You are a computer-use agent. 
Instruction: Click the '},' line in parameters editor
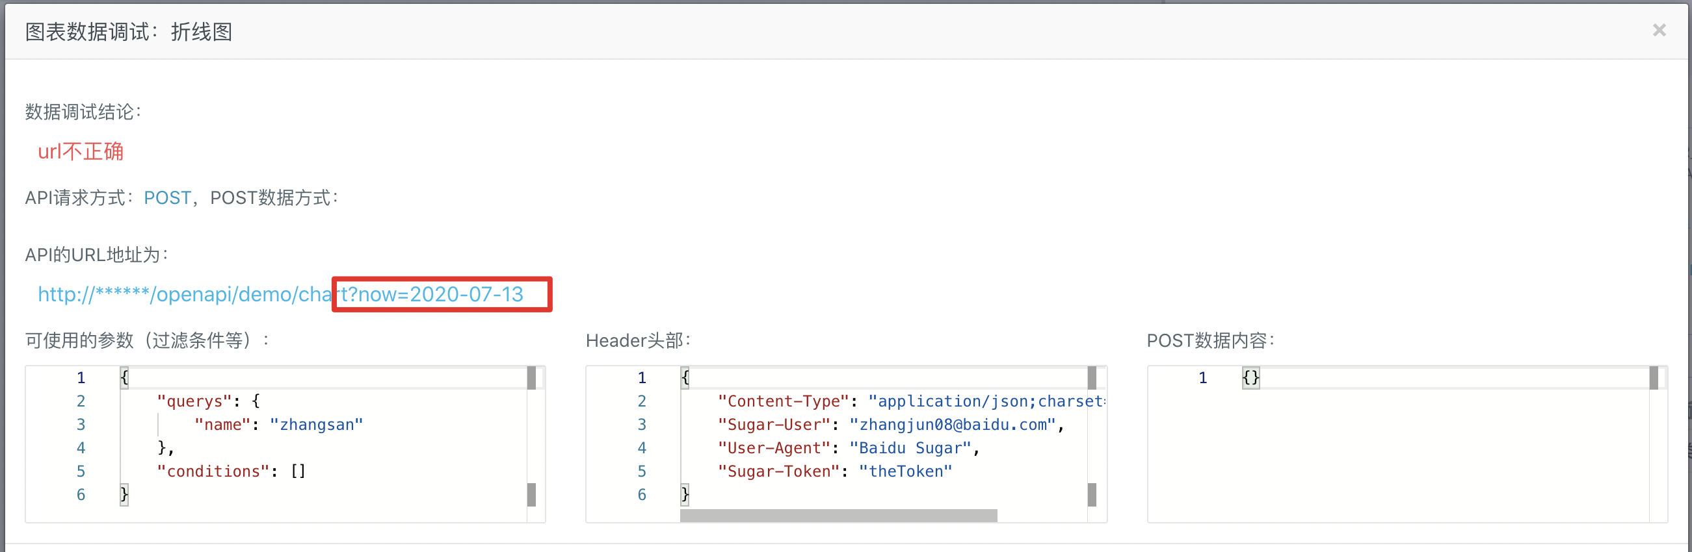click(x=166, y=448)
